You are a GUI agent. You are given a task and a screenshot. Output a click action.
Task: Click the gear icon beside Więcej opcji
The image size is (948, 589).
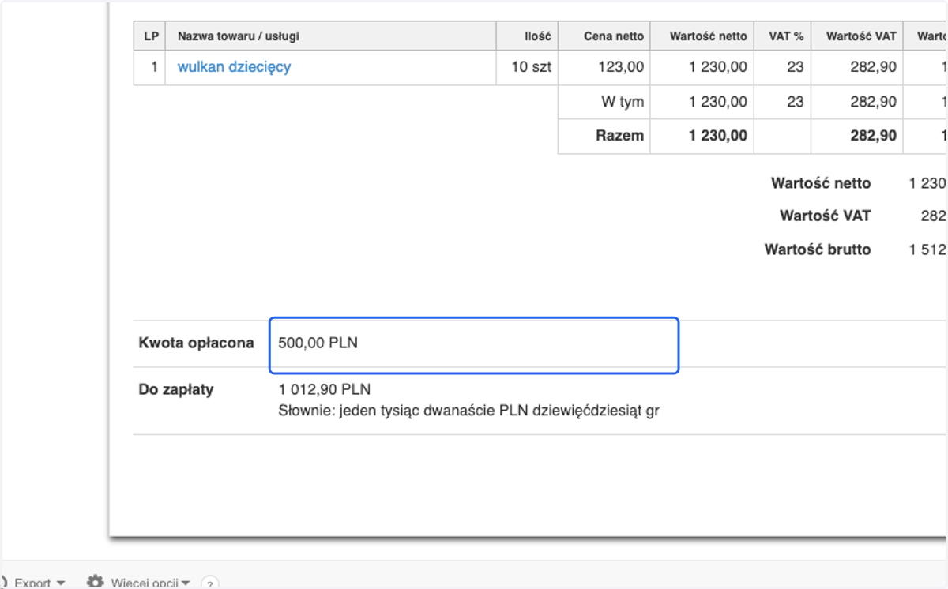(x=96, y=582)
